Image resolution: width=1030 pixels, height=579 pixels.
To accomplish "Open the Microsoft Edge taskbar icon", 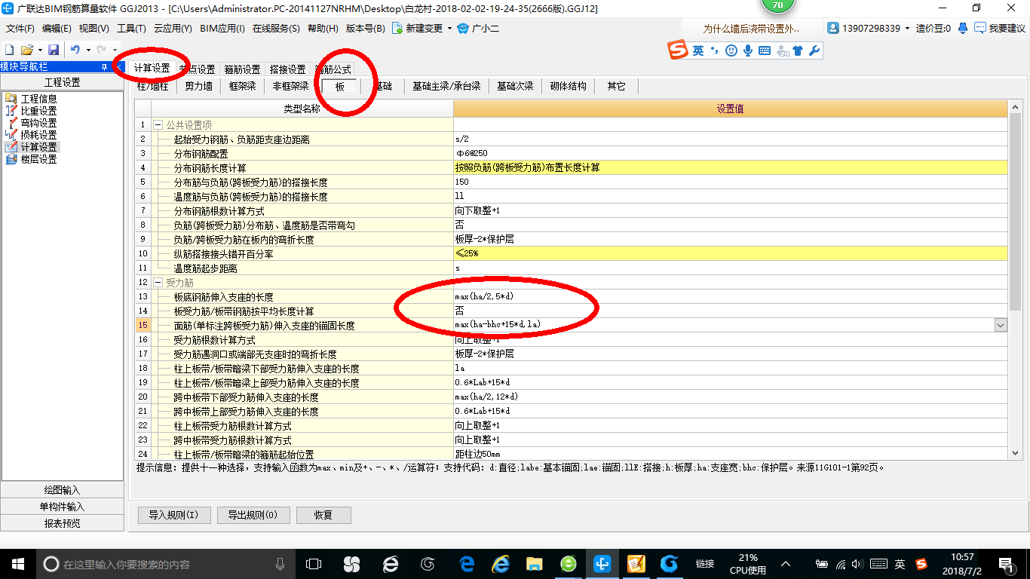I will (467, 563).
